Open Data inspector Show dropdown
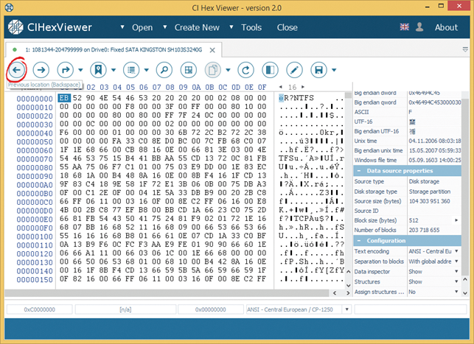The height and width of the screenshot is (344, 474). [456, 272]
